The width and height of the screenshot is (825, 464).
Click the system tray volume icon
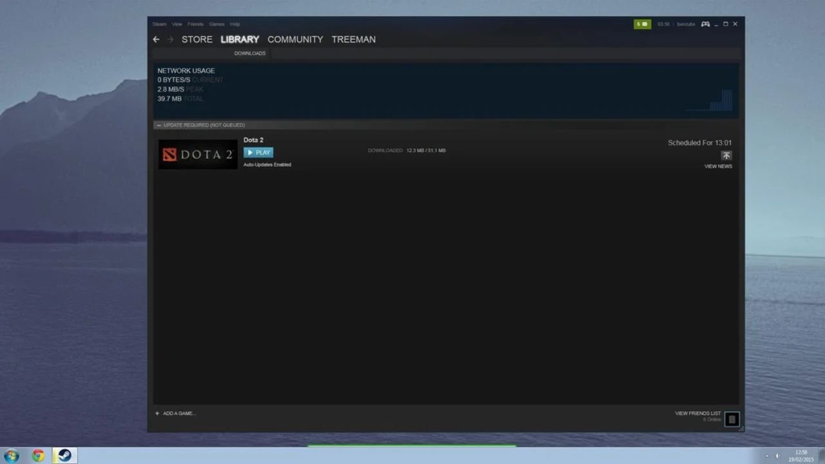(777, 456)
